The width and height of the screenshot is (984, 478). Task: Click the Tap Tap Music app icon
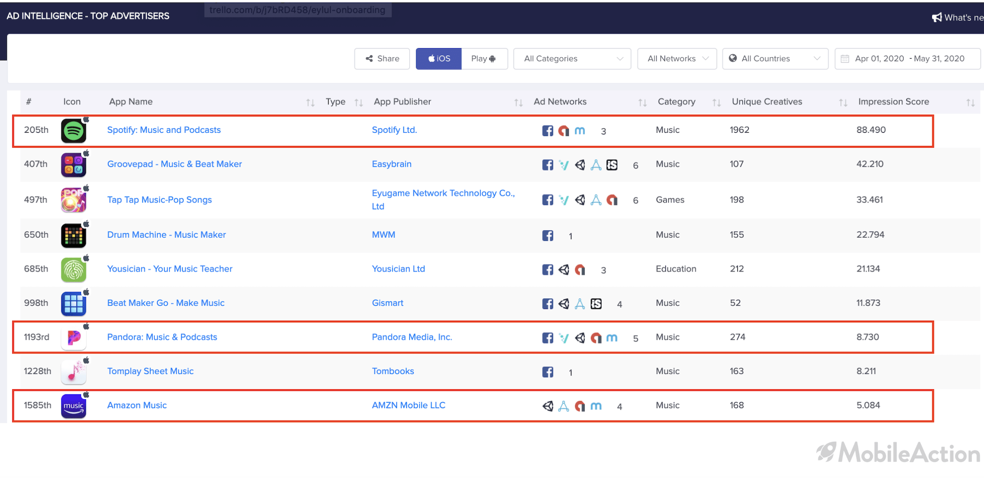74,200
